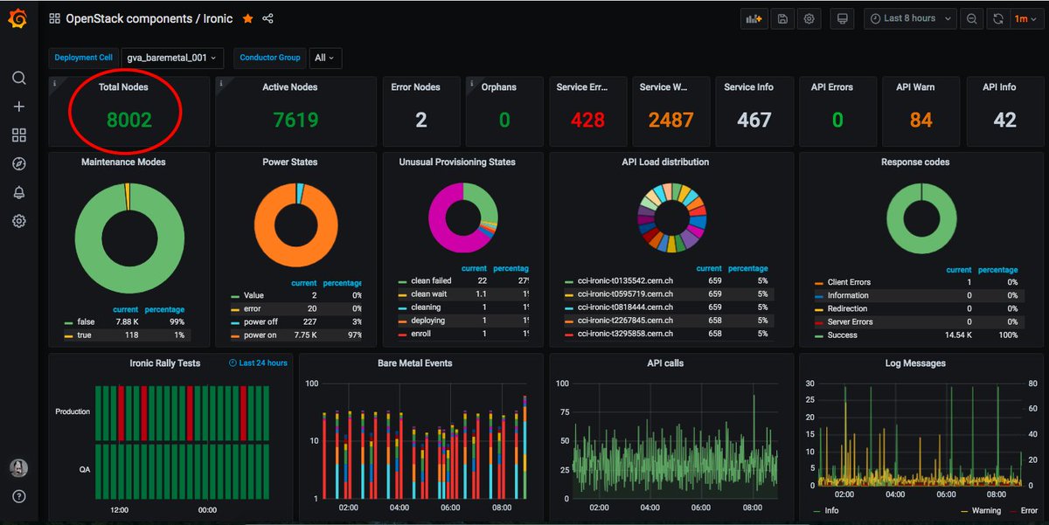Toggle 'Client Errors' series in Response codes
The width and height of the screenshot is (1049, 525).
[x=849, y=282]
